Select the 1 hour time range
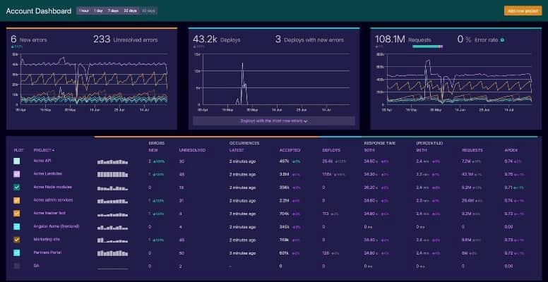Viewport: 548px width, 282px height. (84, 11)
